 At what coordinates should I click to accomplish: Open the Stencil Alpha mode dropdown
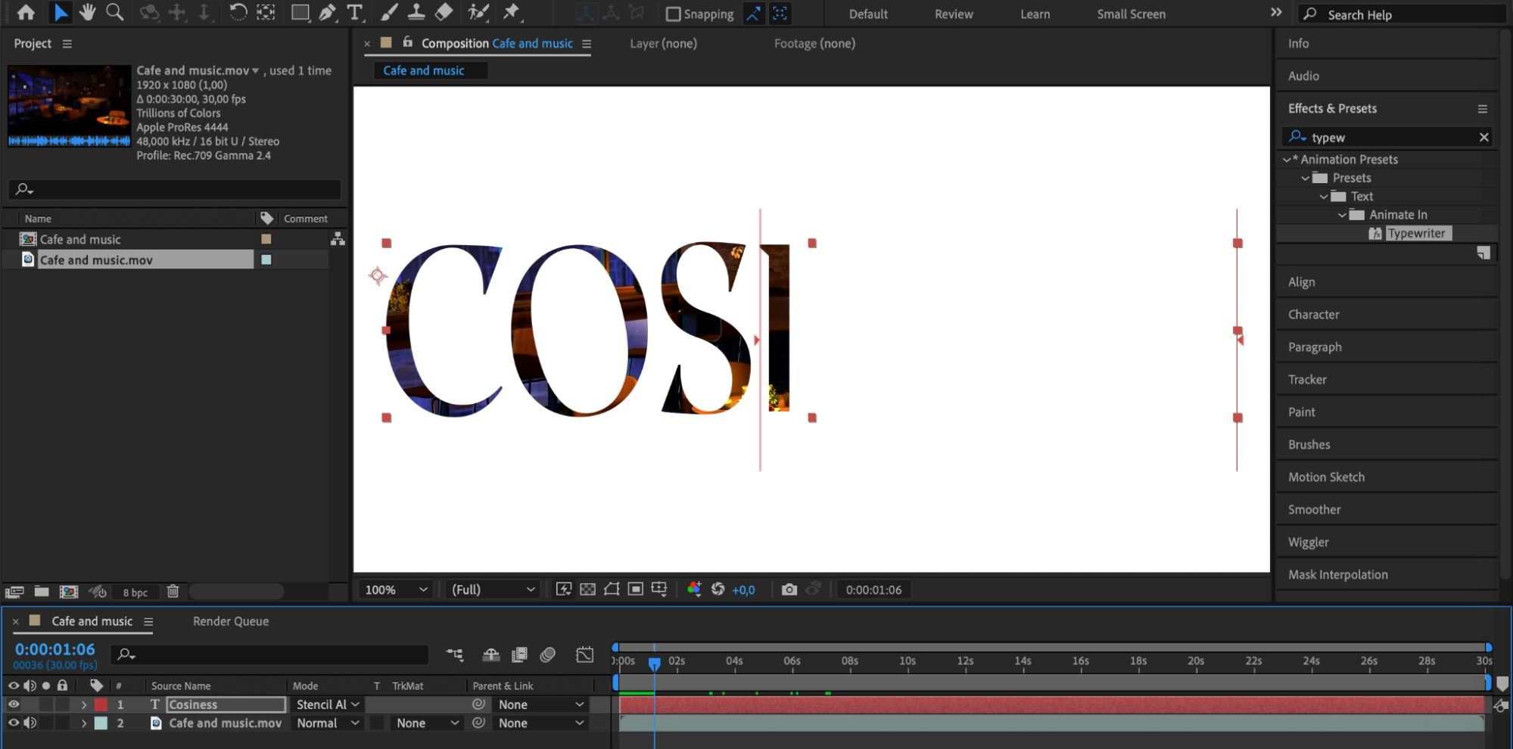[327, 704]
